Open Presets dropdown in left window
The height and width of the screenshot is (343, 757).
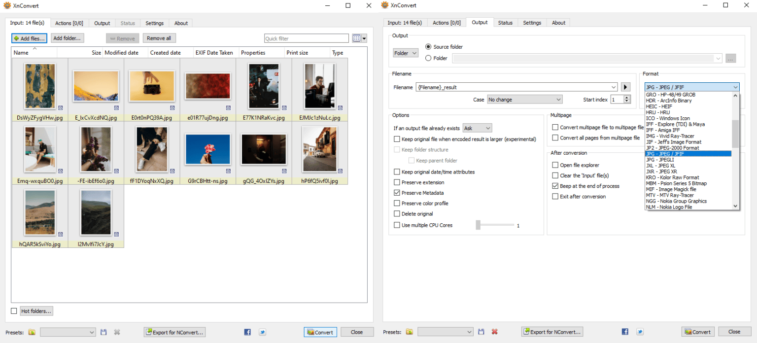68,332
